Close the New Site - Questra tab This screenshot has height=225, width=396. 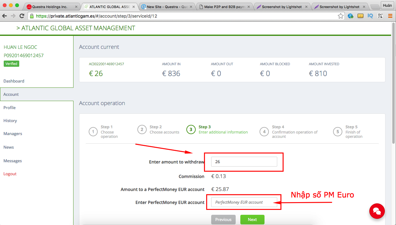pyautogui.click(x=191, y=7)
